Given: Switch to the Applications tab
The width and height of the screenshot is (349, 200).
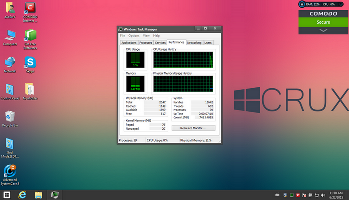Looking at the screenshot, I should pyautogui.click(x=129, y=43).
